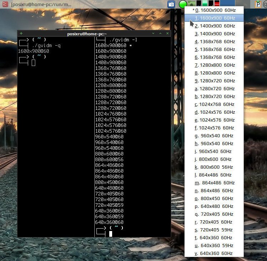Click 800x600@60 line in terminal
Screen dimensions: 267x261
tap(109, 154)
